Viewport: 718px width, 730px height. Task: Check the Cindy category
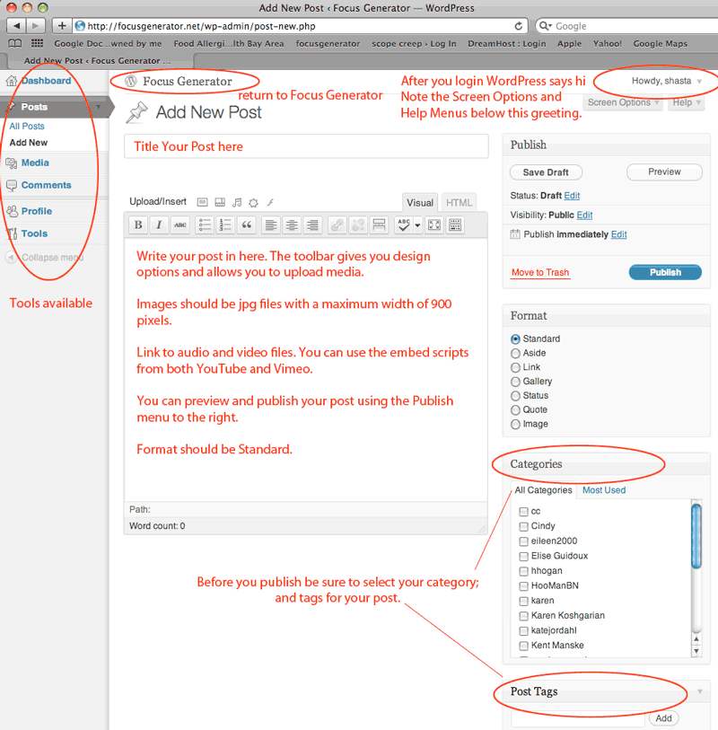(x=523, y=526)
